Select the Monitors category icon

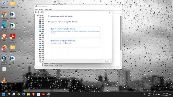click(x=40, y=46)
